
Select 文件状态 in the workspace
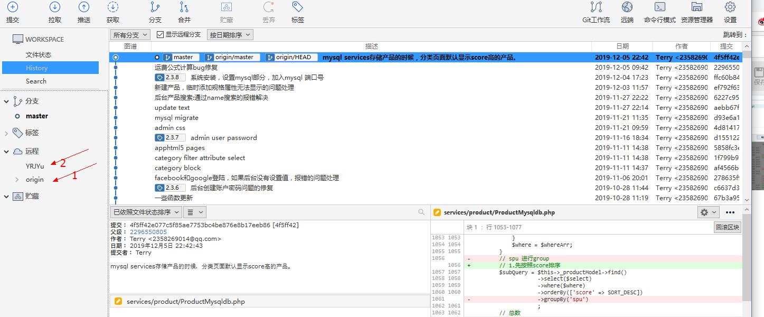(39, 54)
